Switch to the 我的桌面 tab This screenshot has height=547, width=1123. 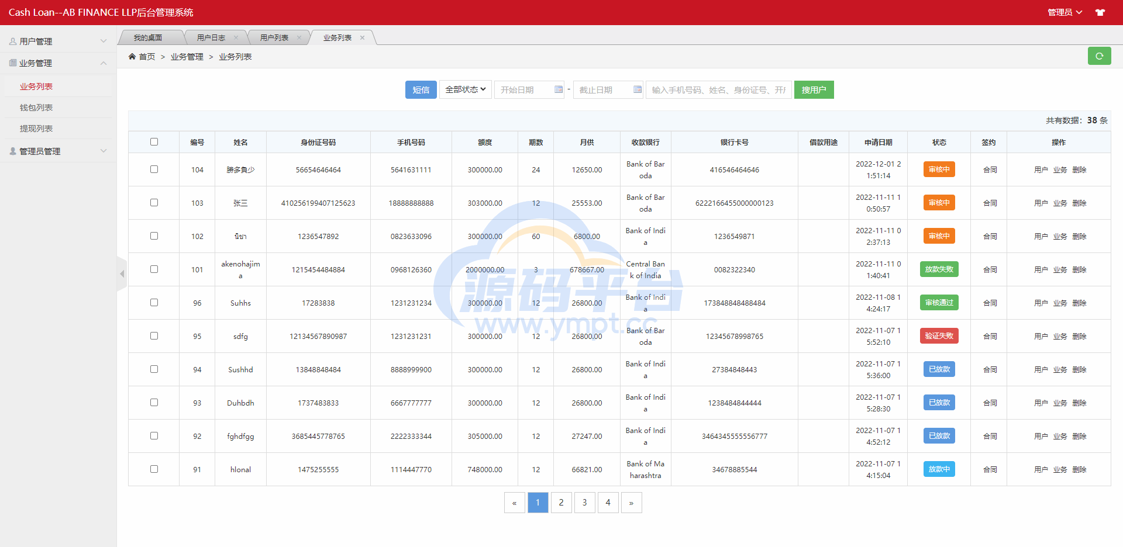[148, 37]
